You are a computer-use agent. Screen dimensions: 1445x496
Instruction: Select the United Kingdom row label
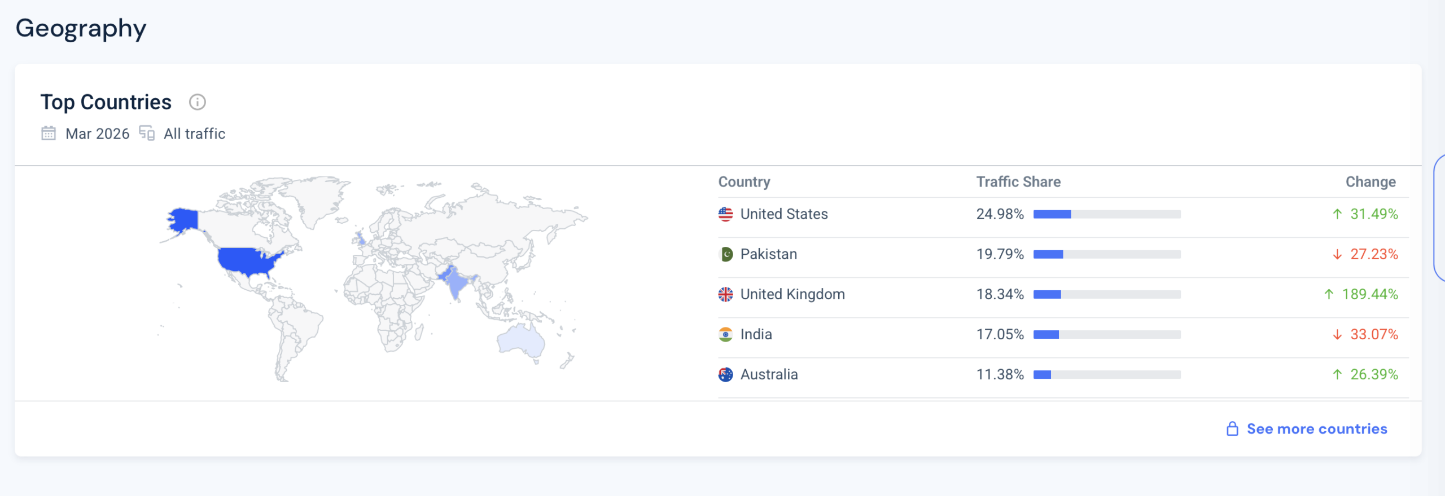(792, 294)
